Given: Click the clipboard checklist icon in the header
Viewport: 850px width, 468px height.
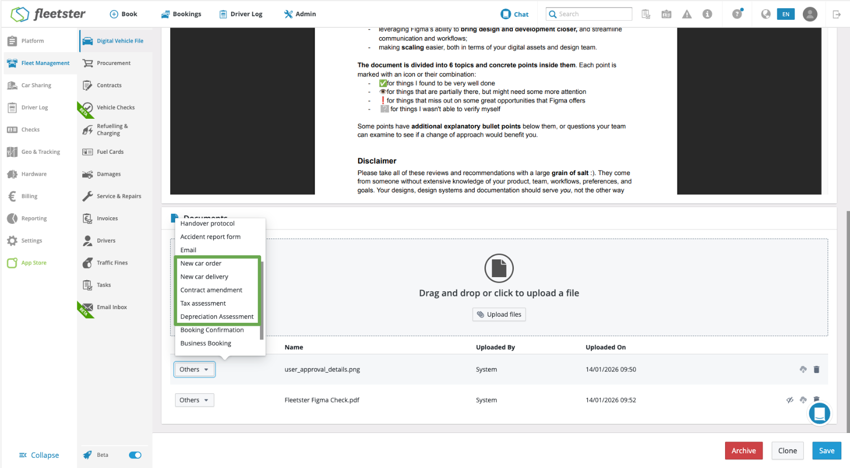Looking at the screenshot, I should (x=646, y=14).
